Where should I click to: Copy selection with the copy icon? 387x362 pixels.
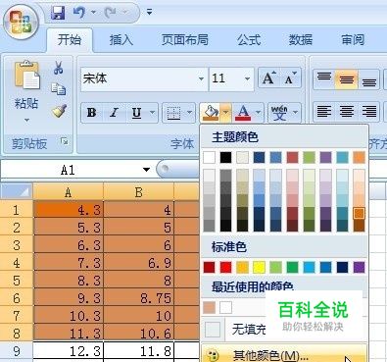tap(59, 89)
